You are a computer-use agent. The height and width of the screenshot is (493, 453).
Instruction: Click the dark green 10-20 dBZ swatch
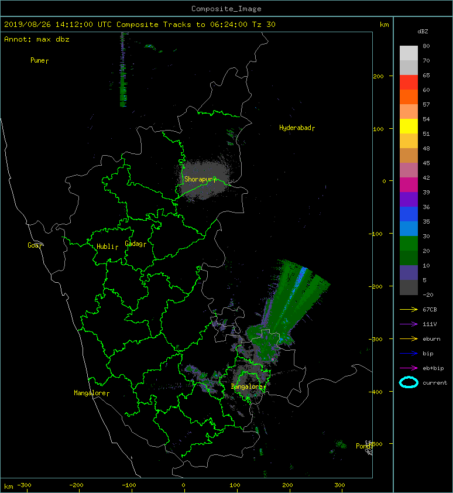click(x=409, y=258)
